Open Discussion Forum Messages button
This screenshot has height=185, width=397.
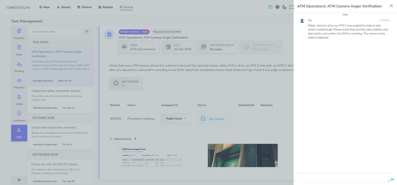click(x=217, y=47)
